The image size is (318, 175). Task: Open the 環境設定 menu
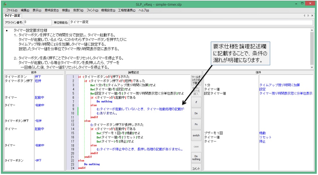tap(108, 10)
